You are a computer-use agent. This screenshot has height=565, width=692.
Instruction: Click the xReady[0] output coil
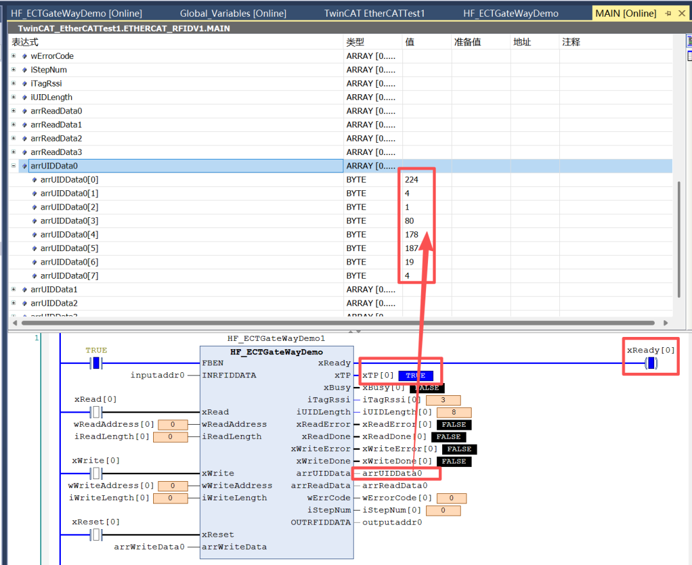[651, 363]
